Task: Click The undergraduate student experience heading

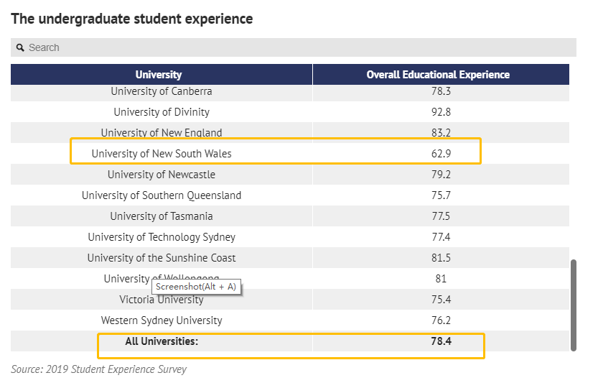Action: click(x=132, y=19)
